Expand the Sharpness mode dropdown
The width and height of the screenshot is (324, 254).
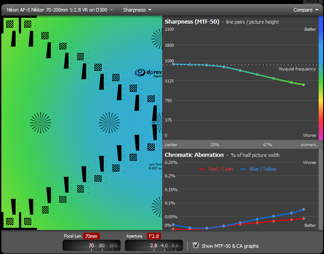[x=137, y=10]
